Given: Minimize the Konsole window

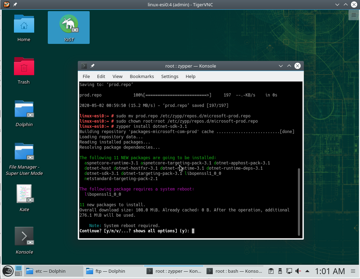Looking at the screenshot, I should tap(280, 66).
